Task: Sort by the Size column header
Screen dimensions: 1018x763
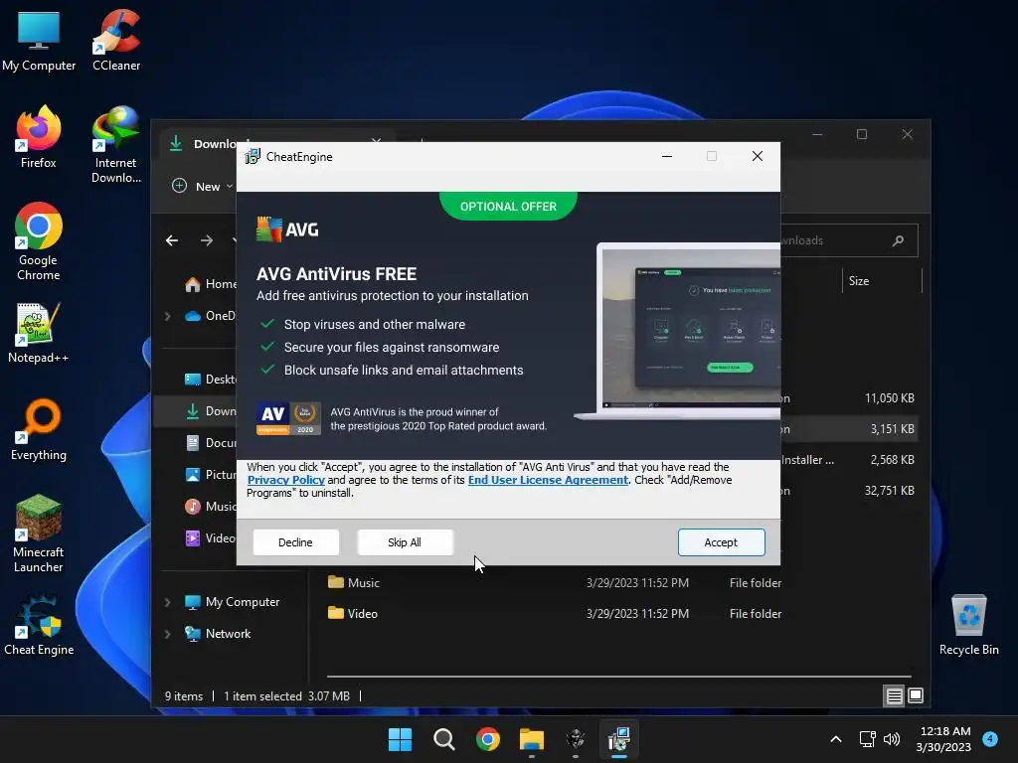Action: (882, 281)
